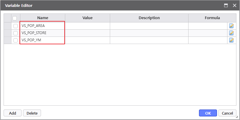
Task: Click the Description cell for VS_POP_YM
Action: click(149, 40)
